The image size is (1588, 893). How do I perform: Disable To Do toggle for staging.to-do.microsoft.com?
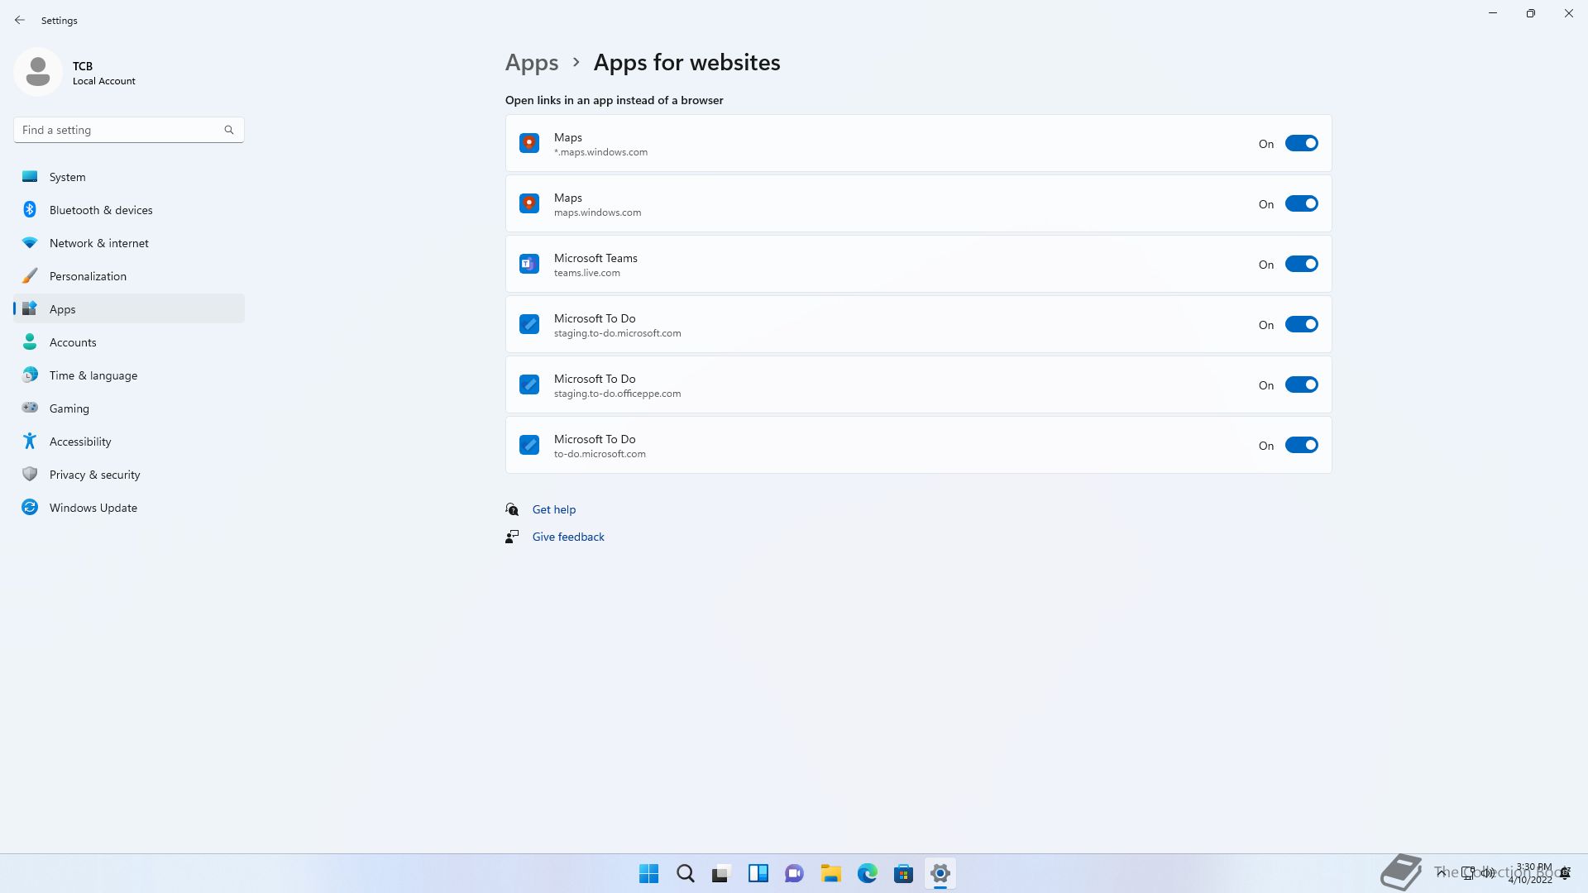(x=1301, y=325)
